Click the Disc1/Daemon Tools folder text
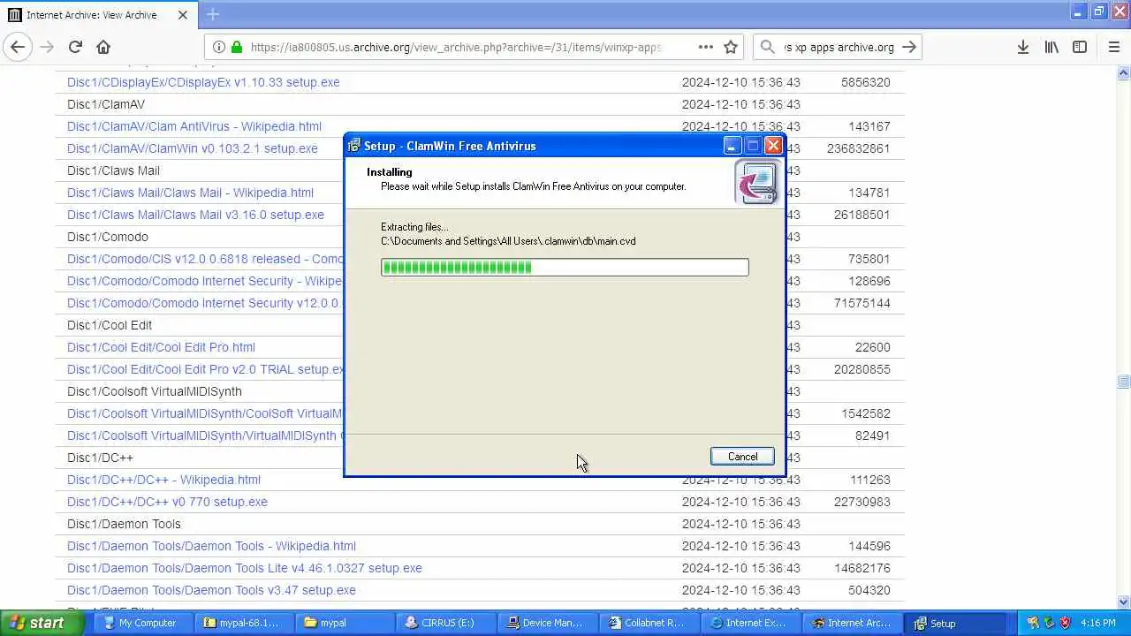This screenshot has height=636, width=1131. [124, 524]
